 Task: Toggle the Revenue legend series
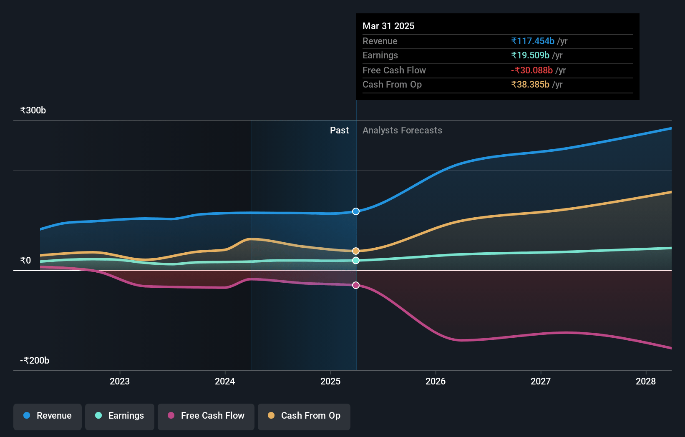pyautogui.click(x=48, y=417)
